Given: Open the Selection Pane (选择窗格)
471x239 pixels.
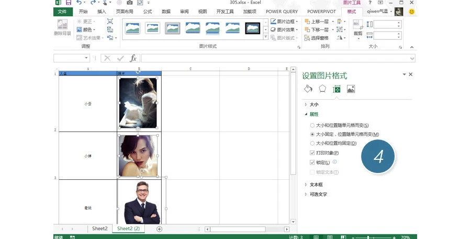Looking at the screenshot, I should pos(317,38).
